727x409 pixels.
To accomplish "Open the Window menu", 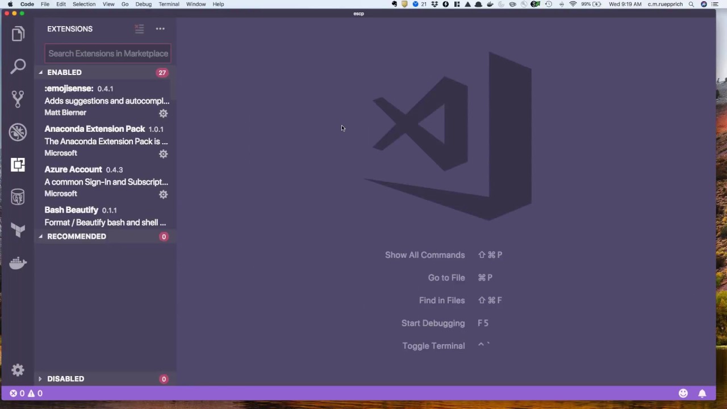I will (196, 4).
